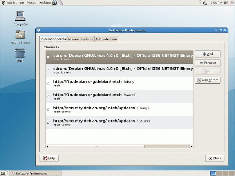Image resolution: width=235 pixels, height=176 pixels.
Task: Open the Applications menu
Action: pyautogui.click(x=15, y=3)
